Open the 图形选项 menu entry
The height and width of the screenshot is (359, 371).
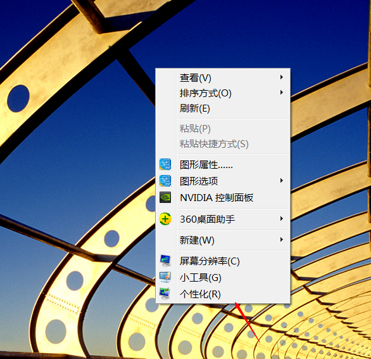(x=222, y=181)
